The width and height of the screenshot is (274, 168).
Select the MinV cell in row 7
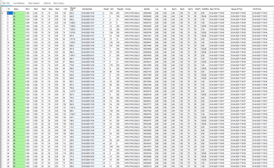pyautogui.click(x=29, y=32)
